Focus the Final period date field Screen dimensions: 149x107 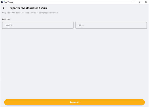click(x=111, y=25)
